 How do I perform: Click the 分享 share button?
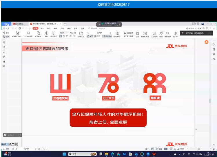pos(198,28)
